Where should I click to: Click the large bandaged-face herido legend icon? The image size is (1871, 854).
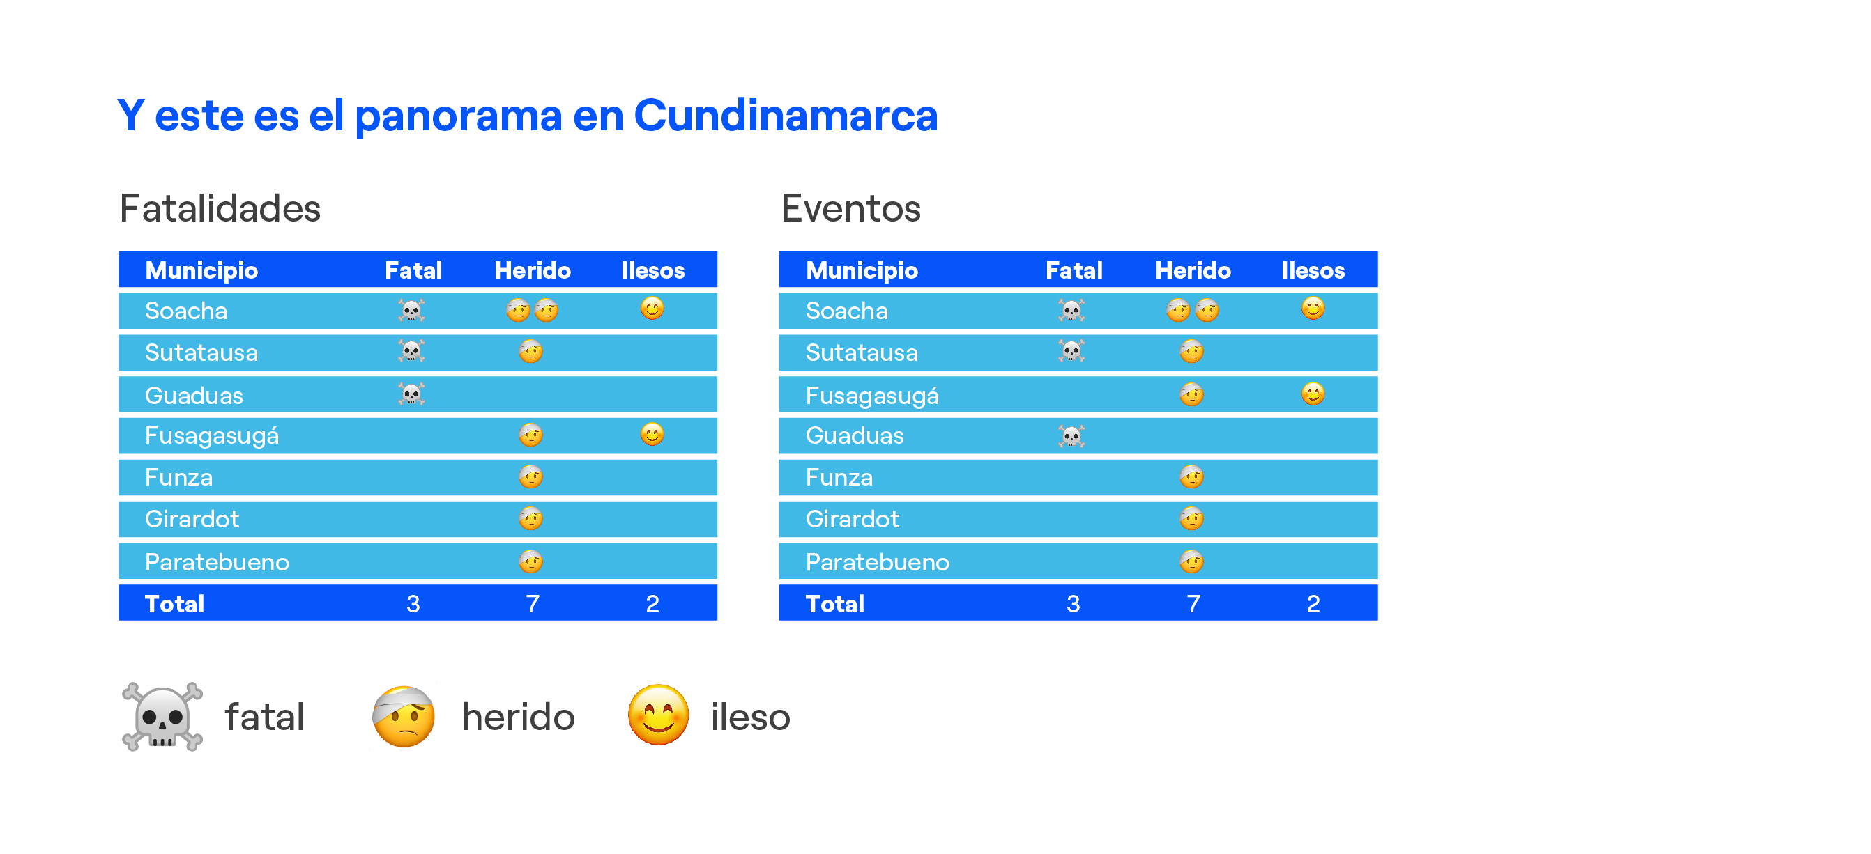coord(403,715)
